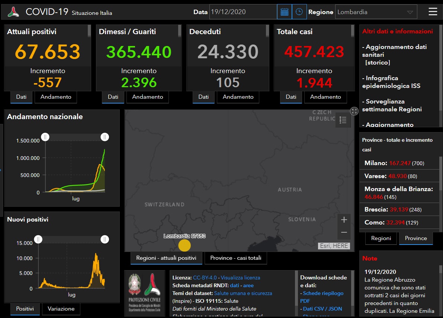Viewport: 443px width, 318px height.
Task: Expand the map to fullscreen
Action: point(354,111)
